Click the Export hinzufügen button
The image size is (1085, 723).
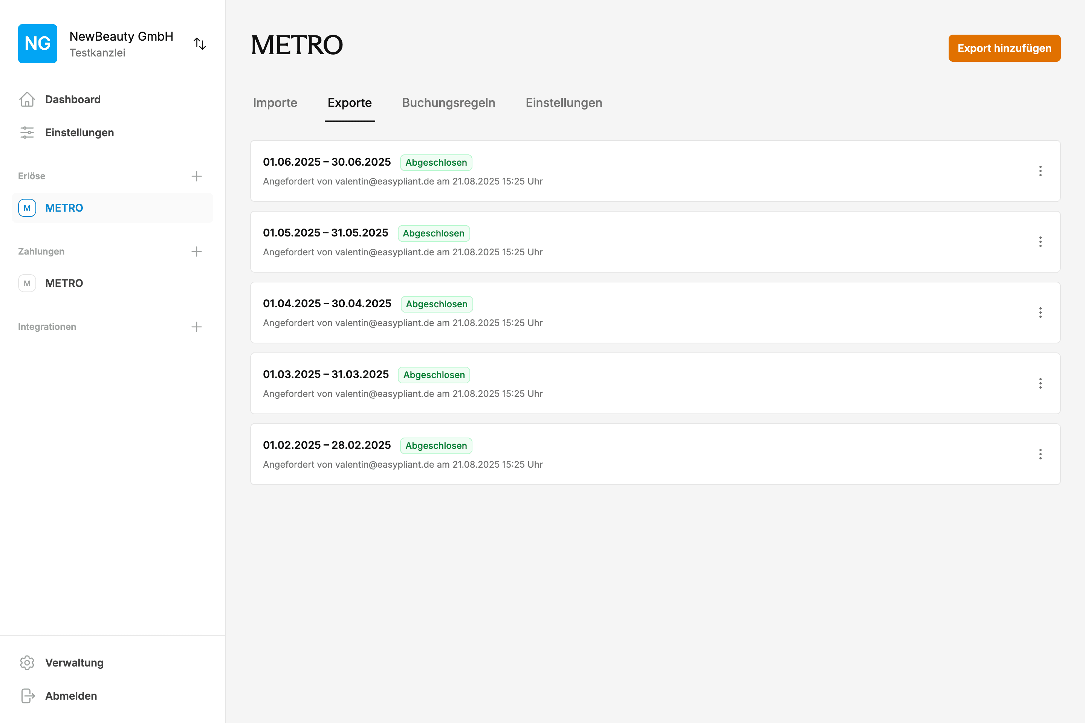[1004, 48]
